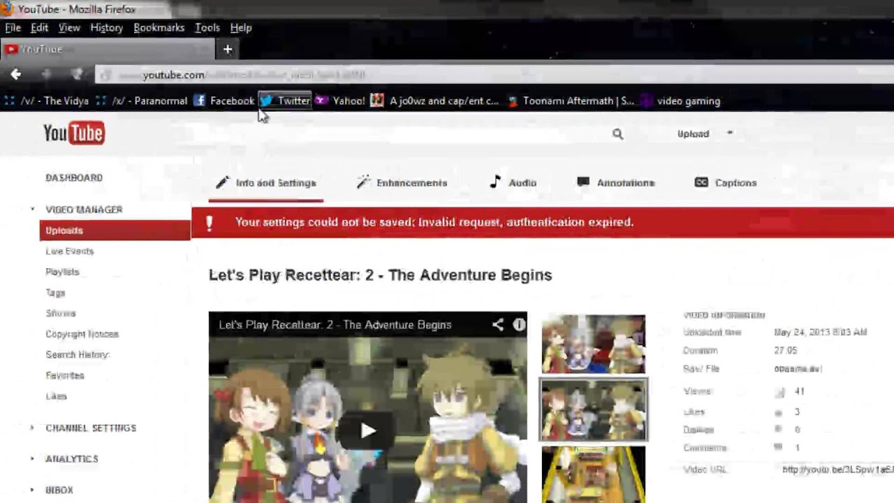
Task: Open the Twitter bookmark
Action: 285,101
